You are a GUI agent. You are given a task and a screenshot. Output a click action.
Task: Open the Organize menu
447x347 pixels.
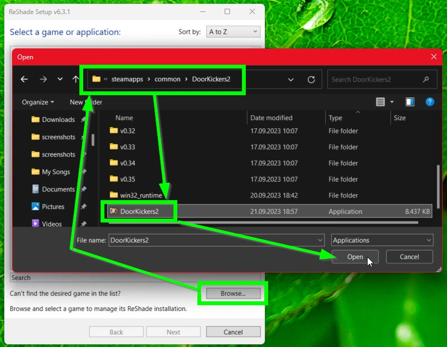click(x=38, y=102)
